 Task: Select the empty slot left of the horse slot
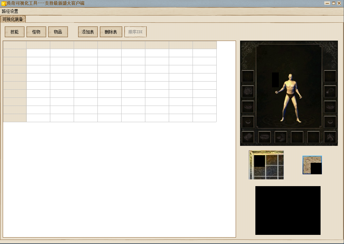click(x=313, y=137)
